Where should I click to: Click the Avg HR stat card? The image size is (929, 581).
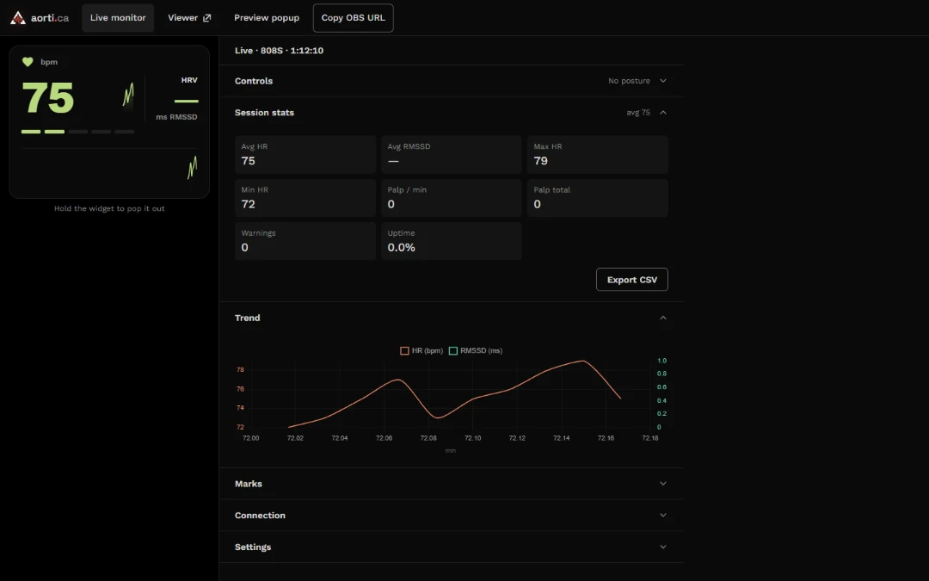pos(305,154)
